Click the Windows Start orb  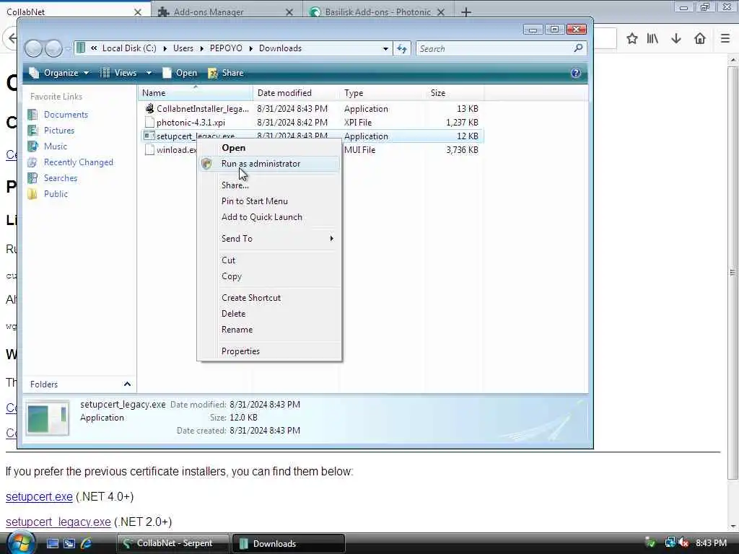point(19,542)
